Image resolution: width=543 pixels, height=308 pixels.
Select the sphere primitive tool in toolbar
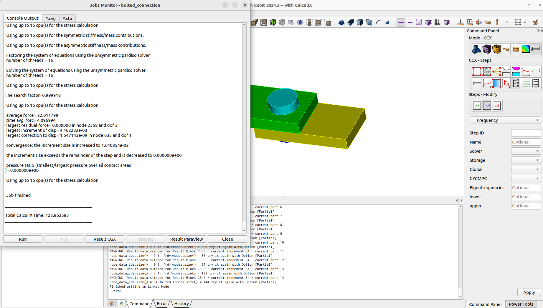(x=387, y=22)
